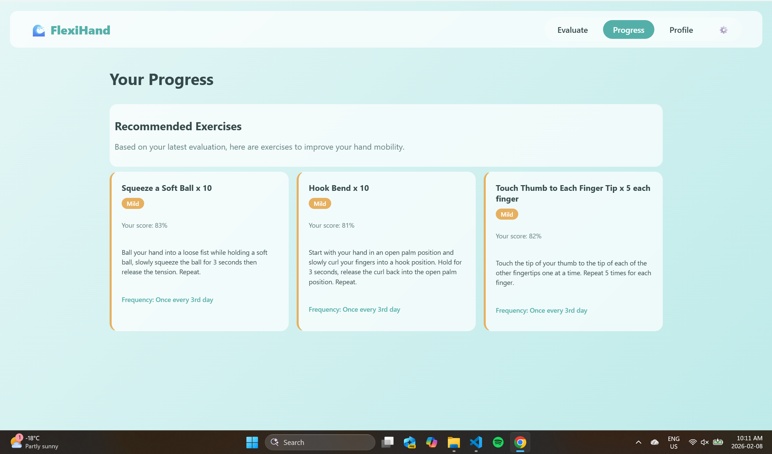Click the Mild badge under Touch Thumb exercise
Screen dimensions: 772x454
pos(507,214)
